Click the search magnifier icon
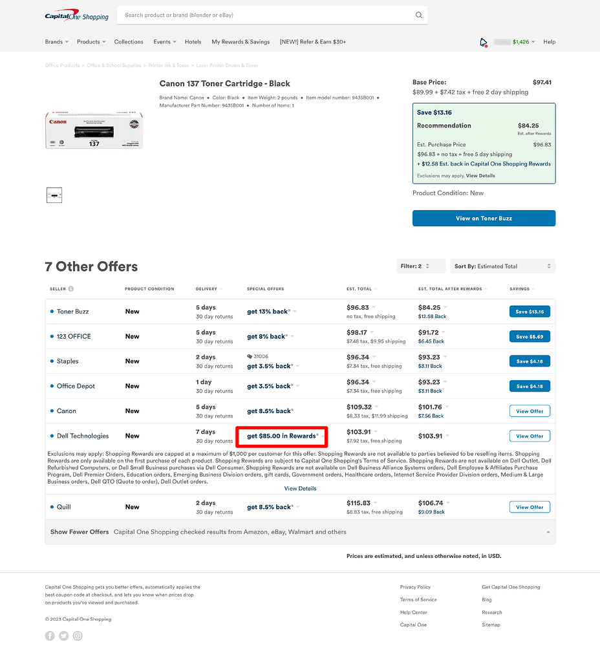Image resolution: width=600 pixels, height=662 pixels. 418,16
